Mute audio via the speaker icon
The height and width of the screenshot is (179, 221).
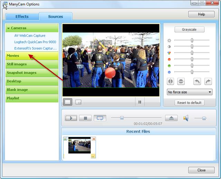[186, 118]
